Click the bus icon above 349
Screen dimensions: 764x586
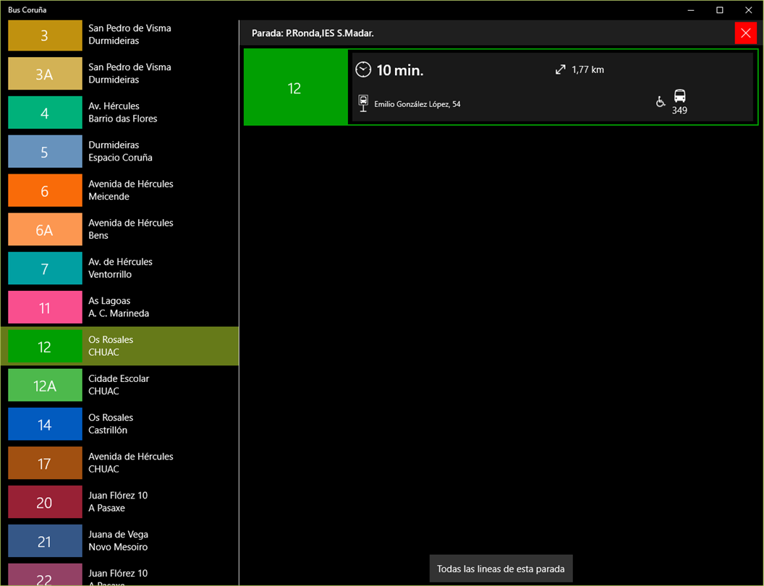(679, 95)
